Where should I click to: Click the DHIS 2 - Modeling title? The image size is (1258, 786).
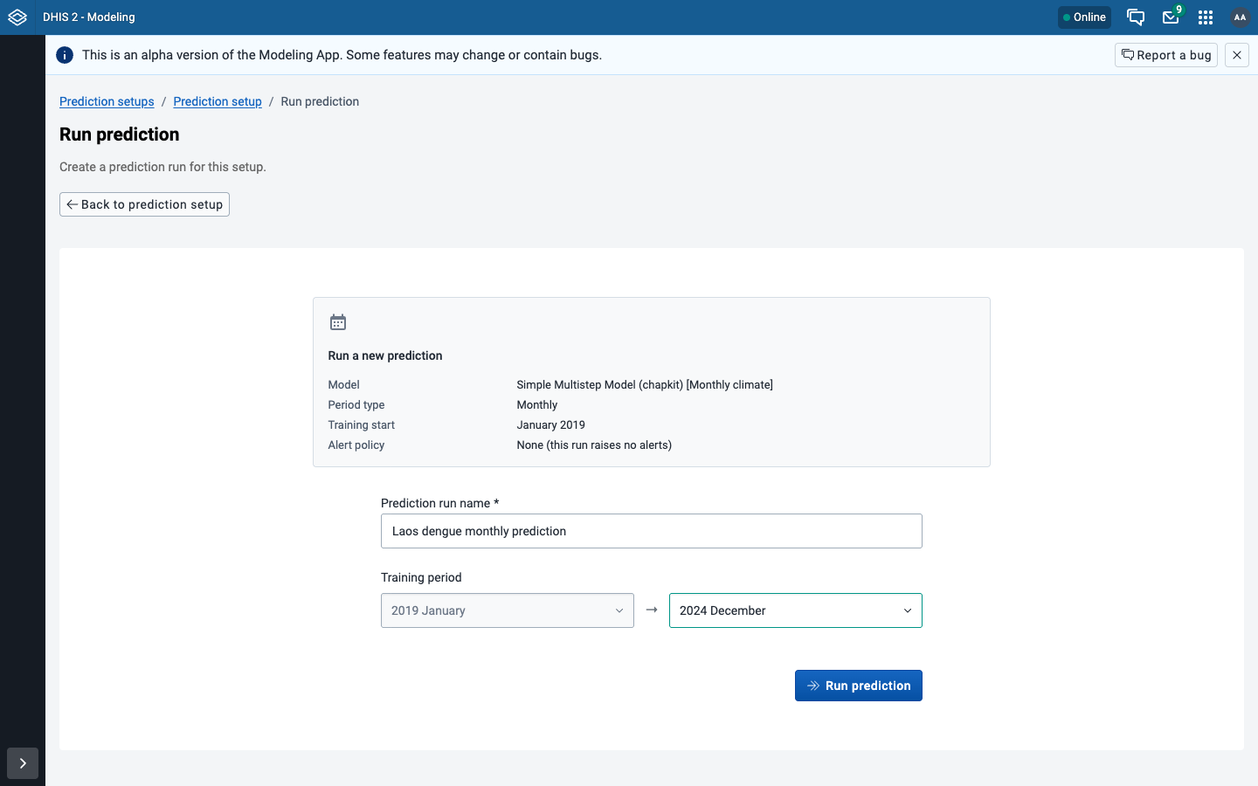pos(89,17)
